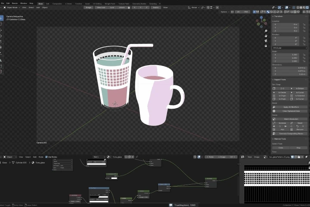Click the Switch button in header
Viewport: 310px width, 207px height.
click(x=156, y=7)
